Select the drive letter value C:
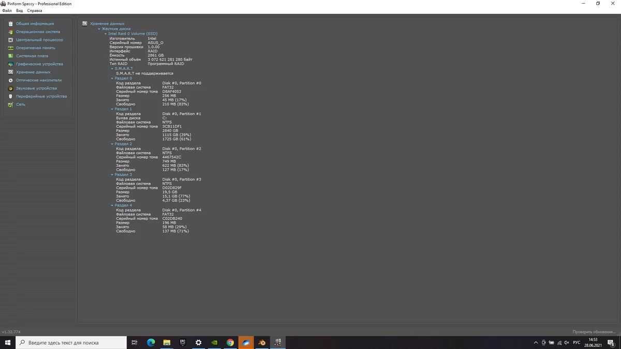 pos(165,118)
